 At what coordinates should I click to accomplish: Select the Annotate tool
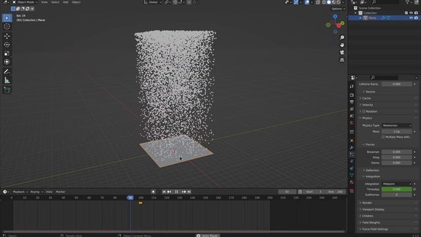[x=7, y=72]
